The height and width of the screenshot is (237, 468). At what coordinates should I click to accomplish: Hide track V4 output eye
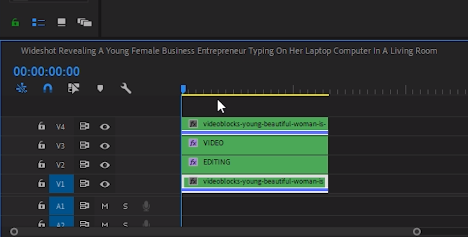coord(105,127)
